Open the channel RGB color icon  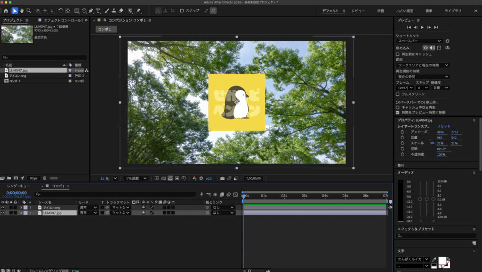pyautogui.click(x=194, y=178)
